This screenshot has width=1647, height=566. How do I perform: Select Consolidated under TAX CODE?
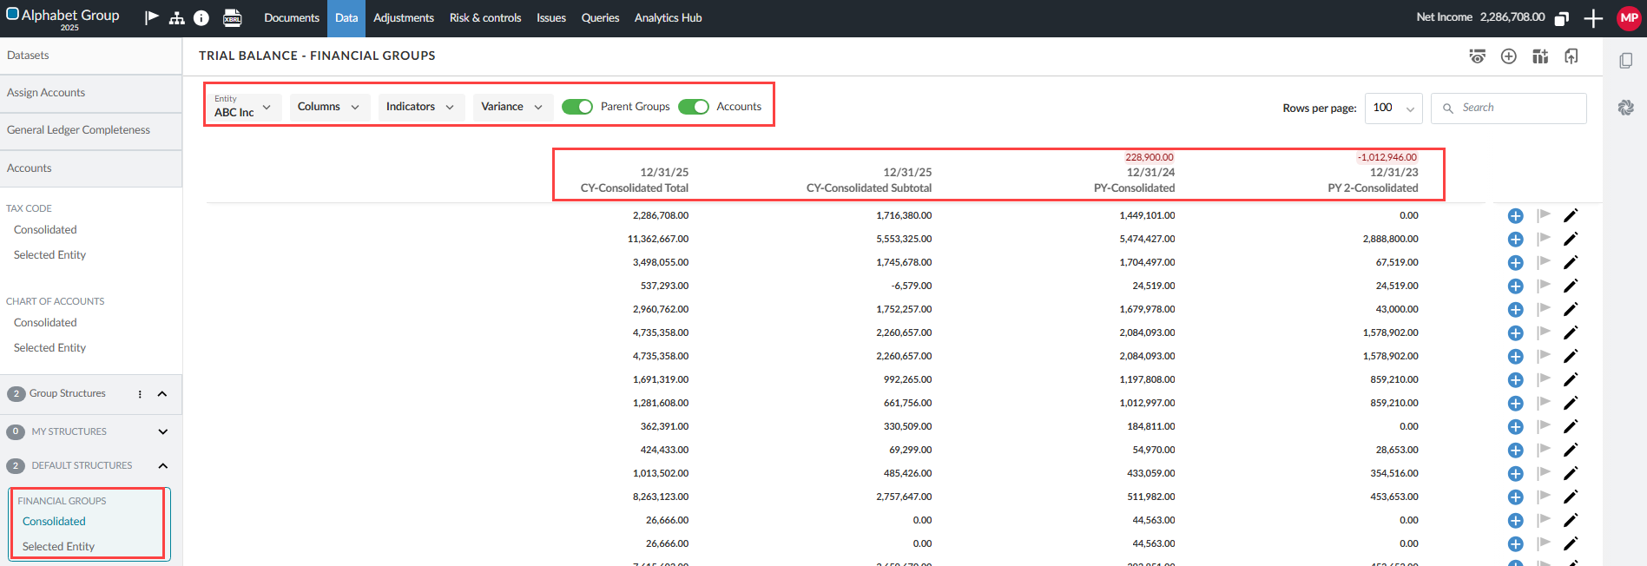[x=45, y=230]
